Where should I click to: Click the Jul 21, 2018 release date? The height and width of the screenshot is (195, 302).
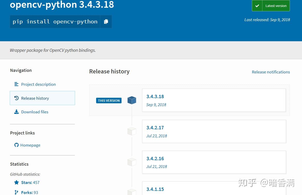[x=157, y=167]
